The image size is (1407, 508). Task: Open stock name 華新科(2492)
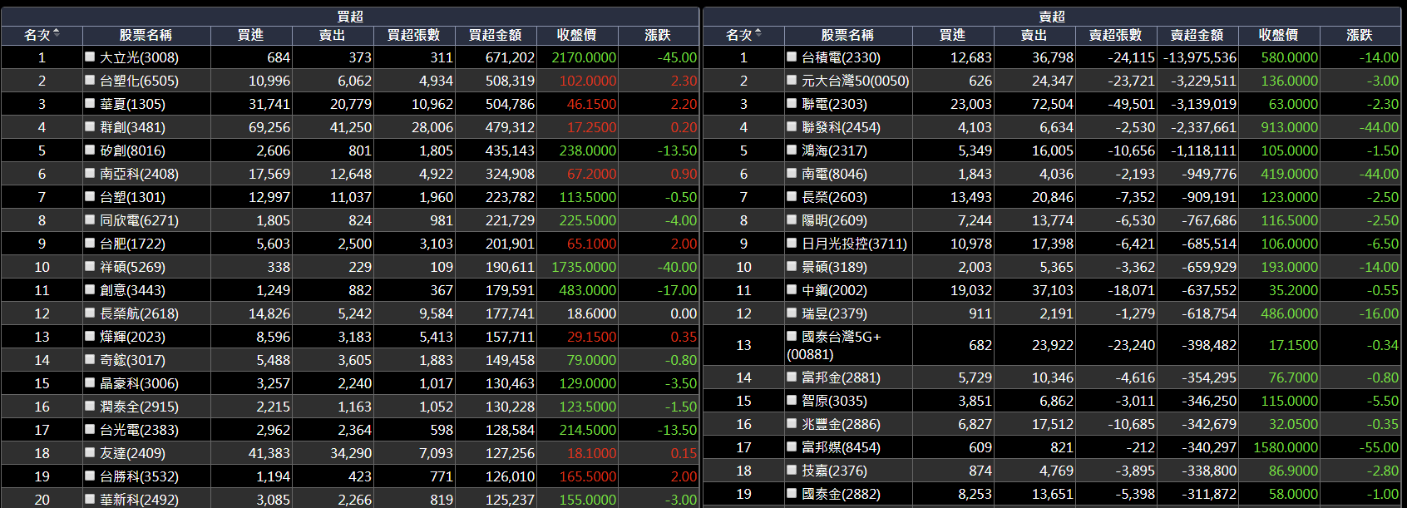139,500
